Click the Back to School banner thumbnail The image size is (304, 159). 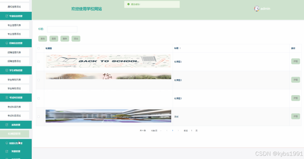(108, 61)
